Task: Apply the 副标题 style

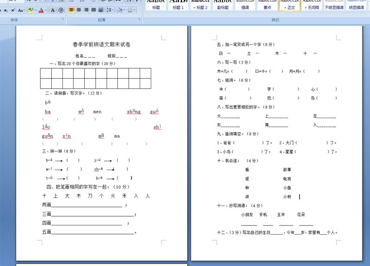Action: (x=223, y=5)
